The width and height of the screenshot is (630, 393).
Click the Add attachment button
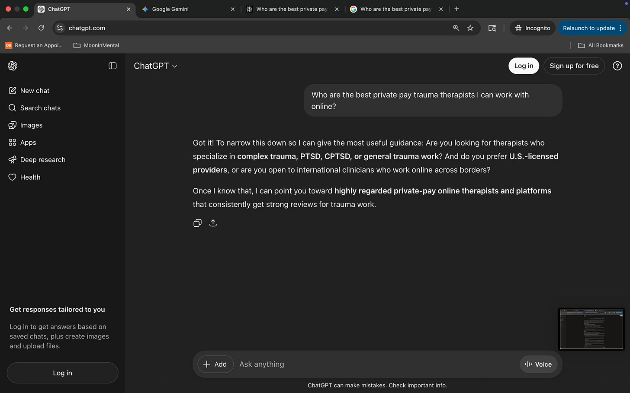(215, 364)
